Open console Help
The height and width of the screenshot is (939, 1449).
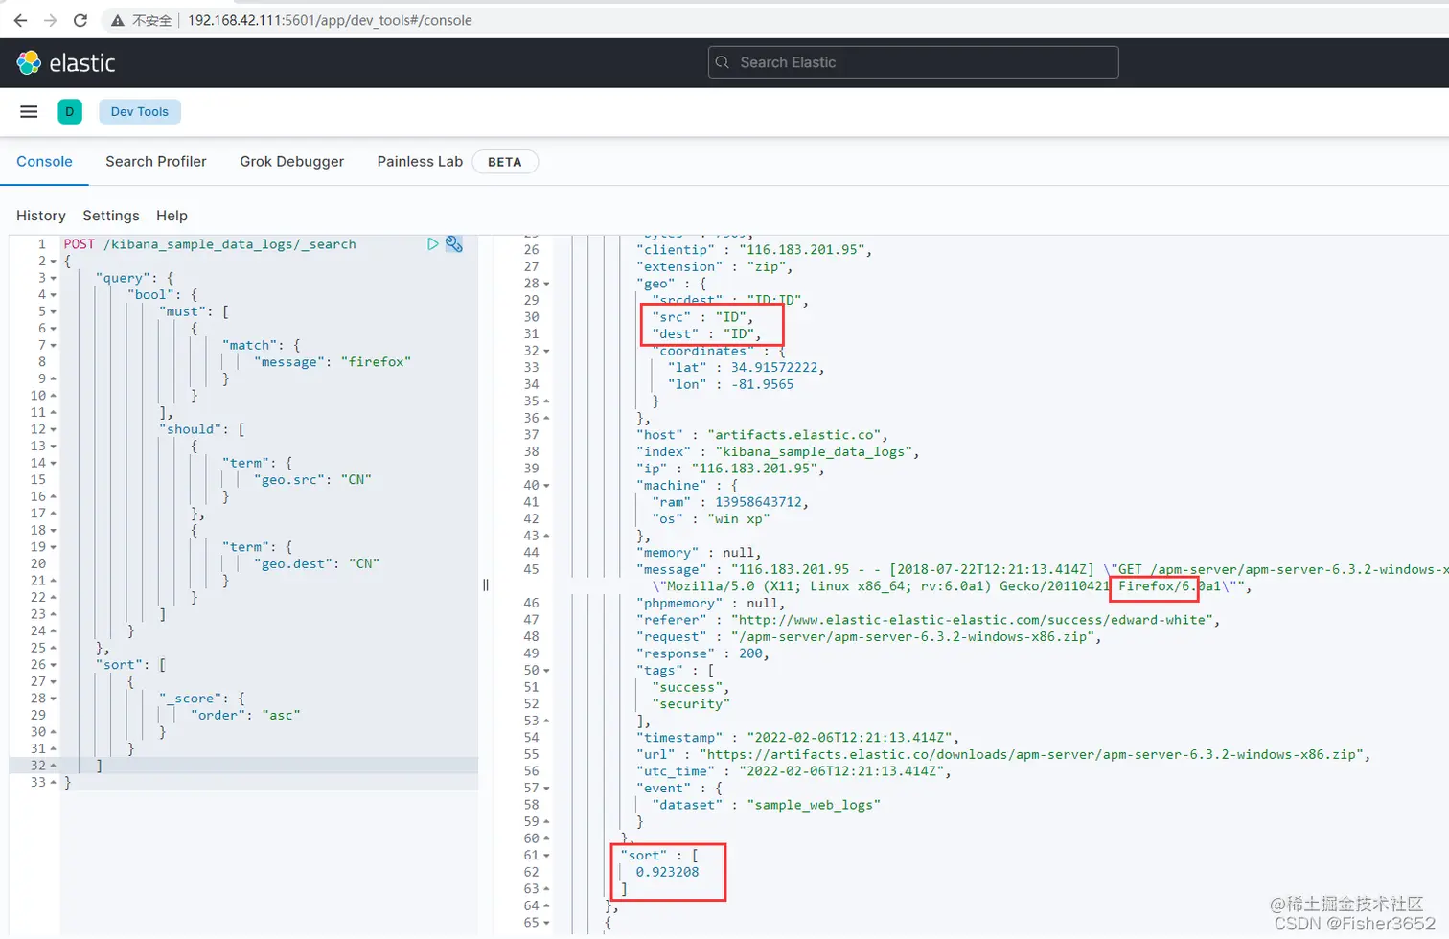pos(172,216)
